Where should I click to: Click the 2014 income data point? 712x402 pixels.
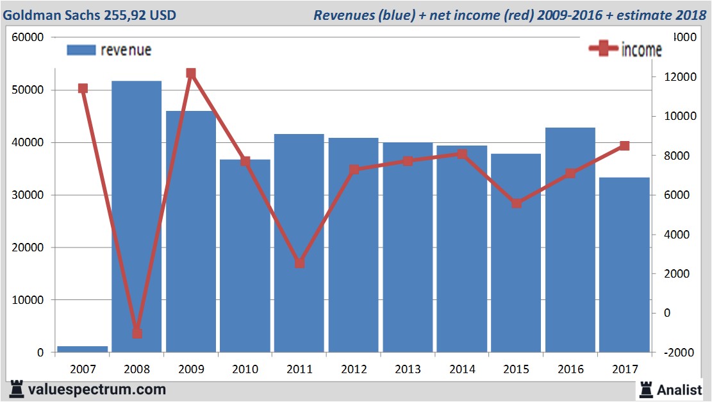(462, 154)
